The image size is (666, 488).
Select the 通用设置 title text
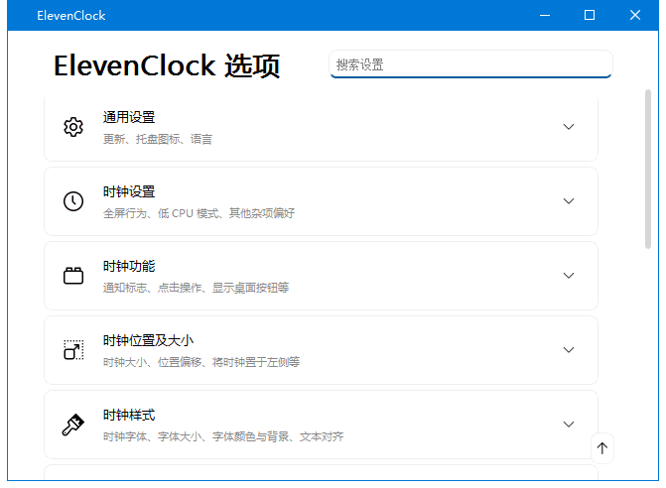(x=129, y=117)
